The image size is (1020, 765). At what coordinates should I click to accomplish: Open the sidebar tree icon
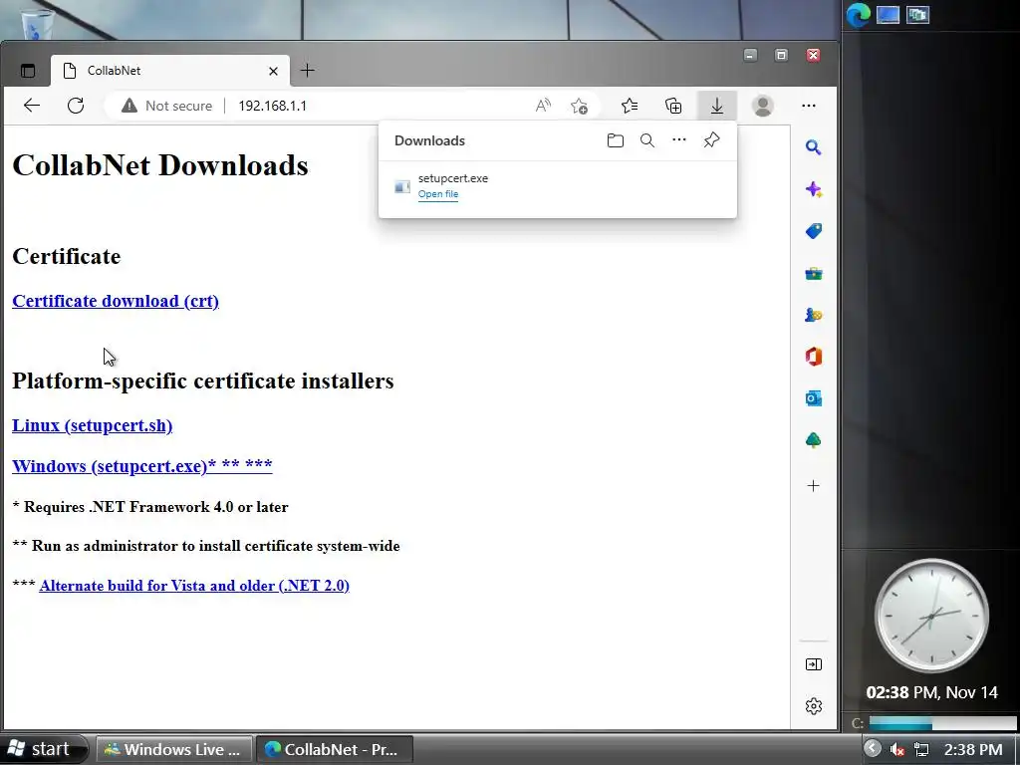(x=813, y=440)
